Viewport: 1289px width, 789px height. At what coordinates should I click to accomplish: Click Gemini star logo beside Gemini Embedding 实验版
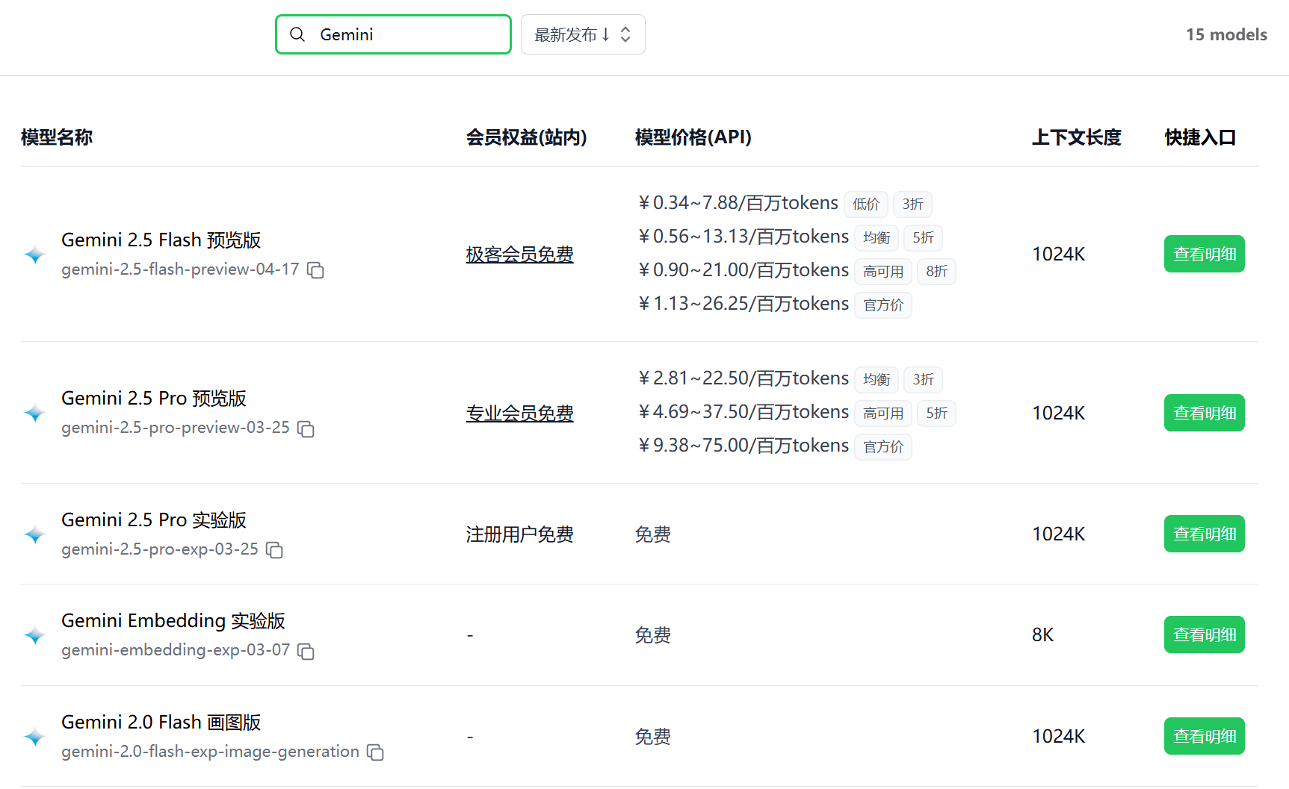click(x=34, y=635)
